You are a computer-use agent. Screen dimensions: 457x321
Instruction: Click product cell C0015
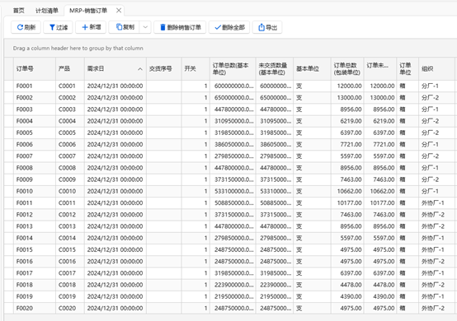(x=70, y=249)
